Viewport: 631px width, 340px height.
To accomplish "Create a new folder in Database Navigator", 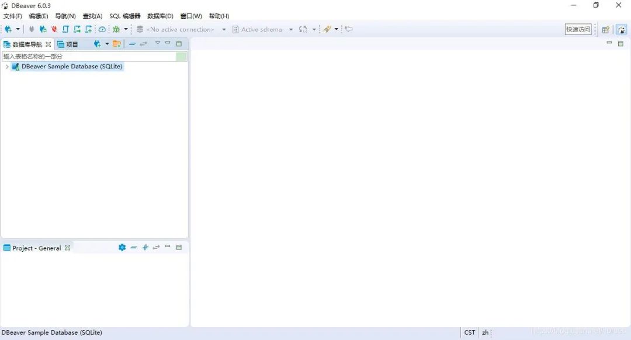I will tap(117, 43).
